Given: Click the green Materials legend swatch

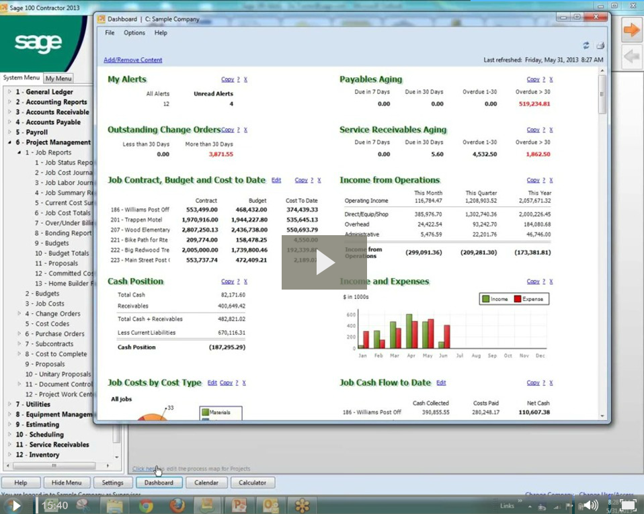Looking at the screenshot, I should click(205, 412).
